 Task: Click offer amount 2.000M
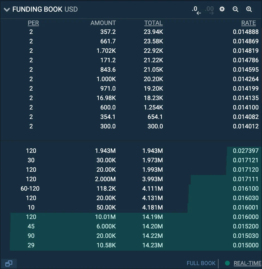coord(105,179)
